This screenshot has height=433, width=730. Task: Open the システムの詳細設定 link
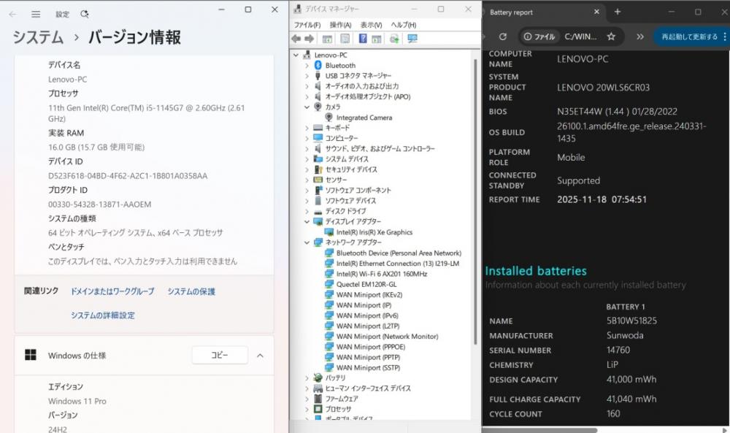(102, 315)
